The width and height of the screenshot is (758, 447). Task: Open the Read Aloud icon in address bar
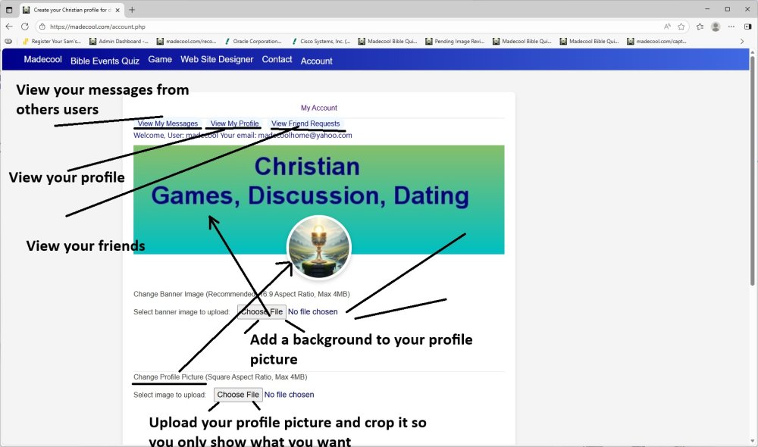click(667, 26)
